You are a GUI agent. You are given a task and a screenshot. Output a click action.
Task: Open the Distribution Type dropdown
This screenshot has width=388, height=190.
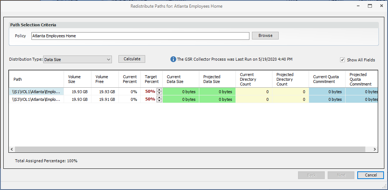pos(78,59)
